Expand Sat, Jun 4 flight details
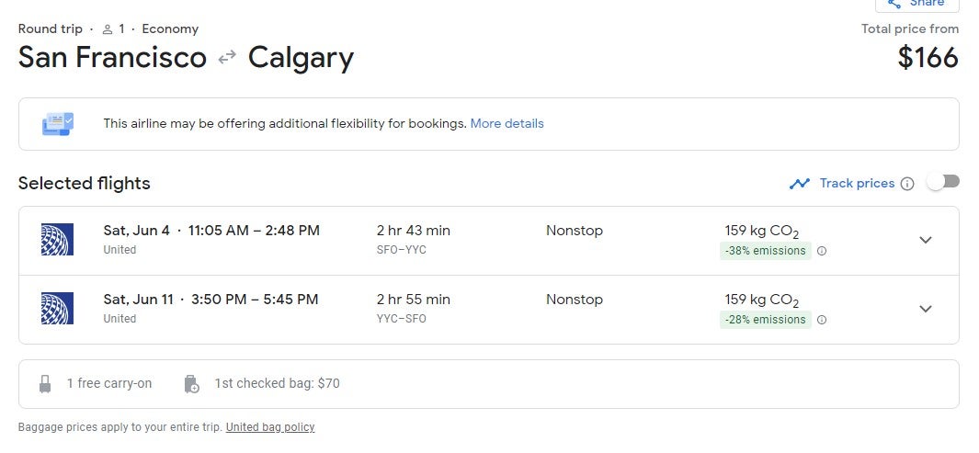 [926, 240]
